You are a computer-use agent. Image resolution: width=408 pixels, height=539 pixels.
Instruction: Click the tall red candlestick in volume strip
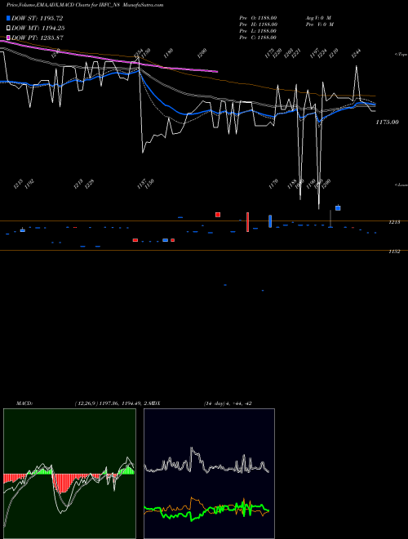tap(247, 222)
